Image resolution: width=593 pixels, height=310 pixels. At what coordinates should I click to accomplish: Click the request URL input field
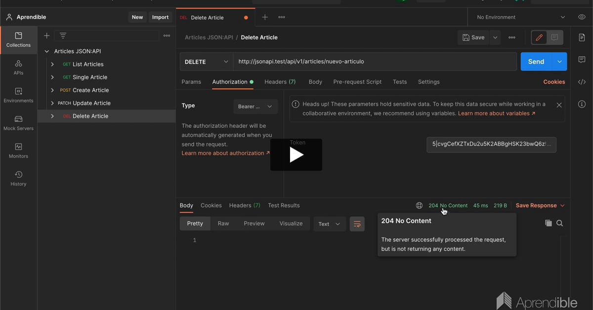[375, 62]
